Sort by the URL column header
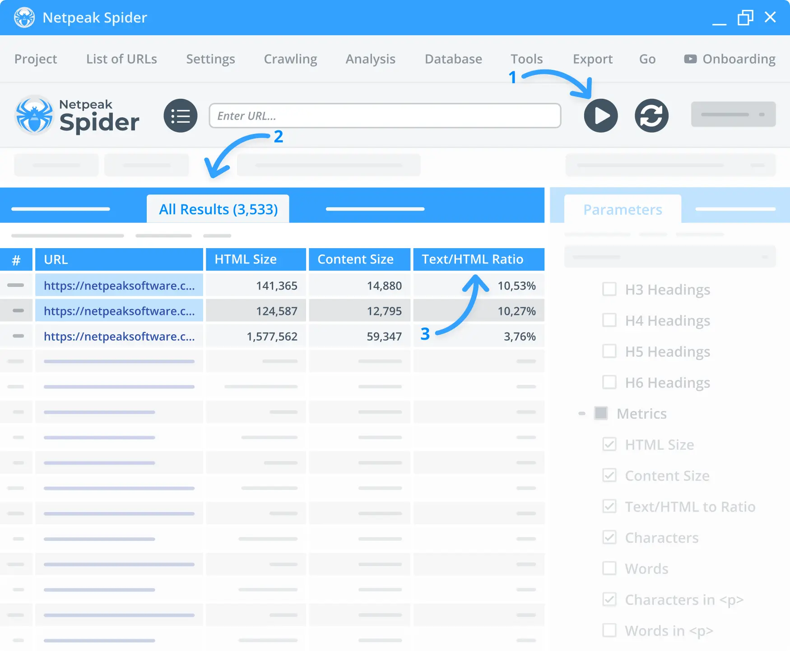 point(119,259)
